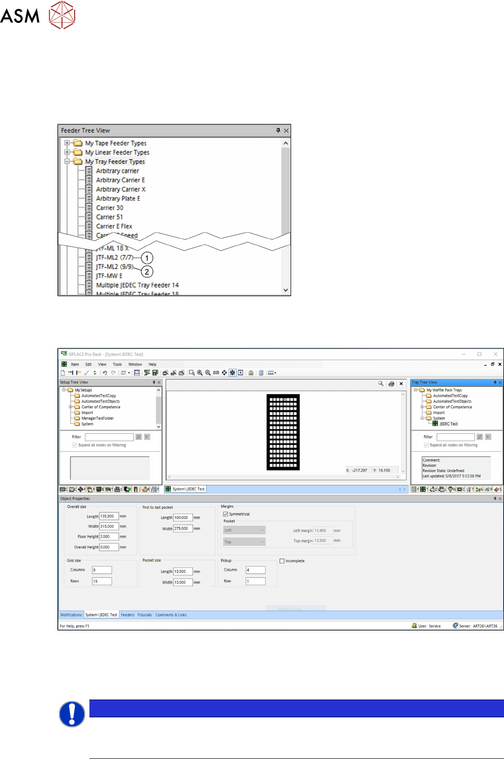504x759 pixels.
Task: Select the Zoom area rectangle tool
Action: pyautogui.click(x=192, y=372)
